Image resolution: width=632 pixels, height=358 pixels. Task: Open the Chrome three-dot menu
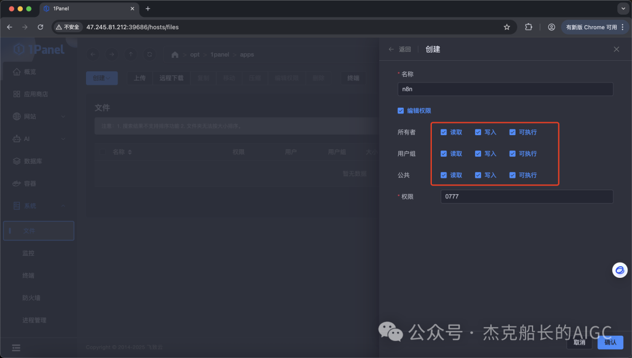click(623, 27)
